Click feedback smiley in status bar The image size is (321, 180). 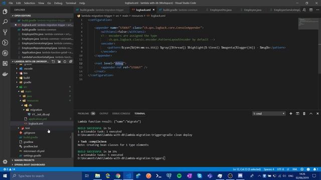(x=308, y=169)
